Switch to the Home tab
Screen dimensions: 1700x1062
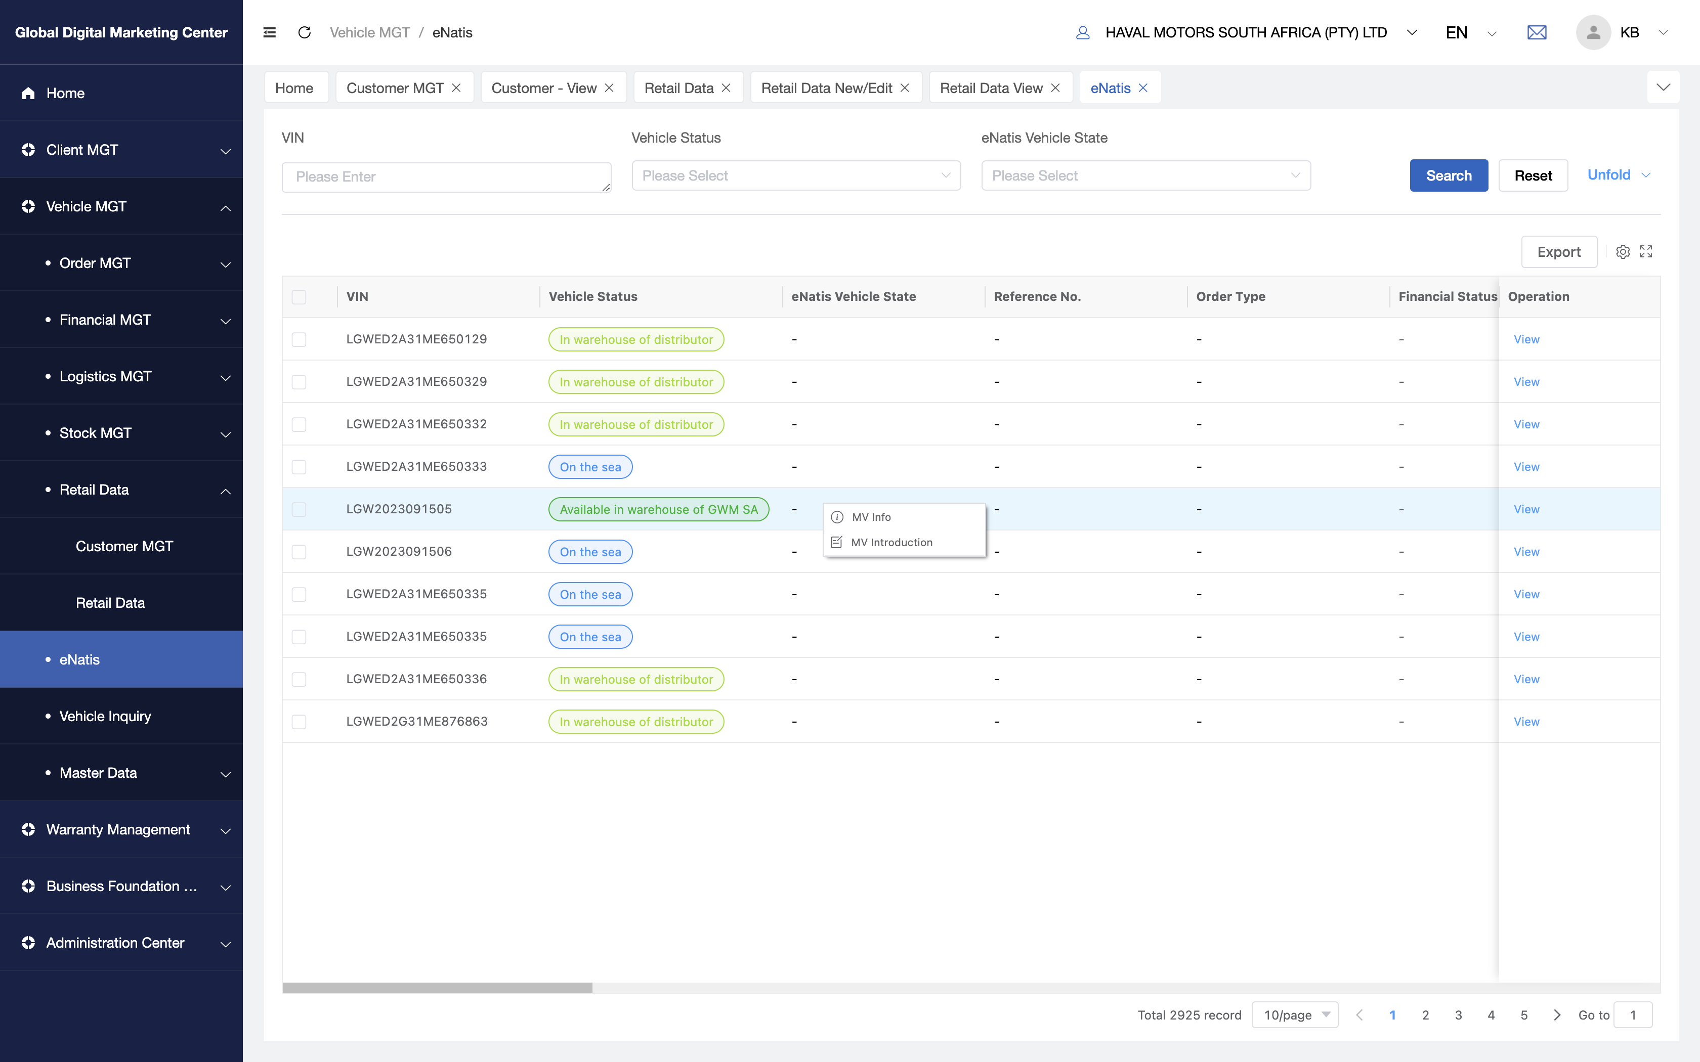tap(296, 88)
